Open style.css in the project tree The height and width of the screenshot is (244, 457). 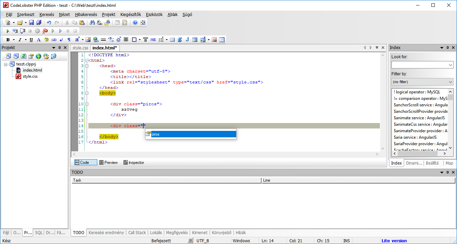coord(30,76)
